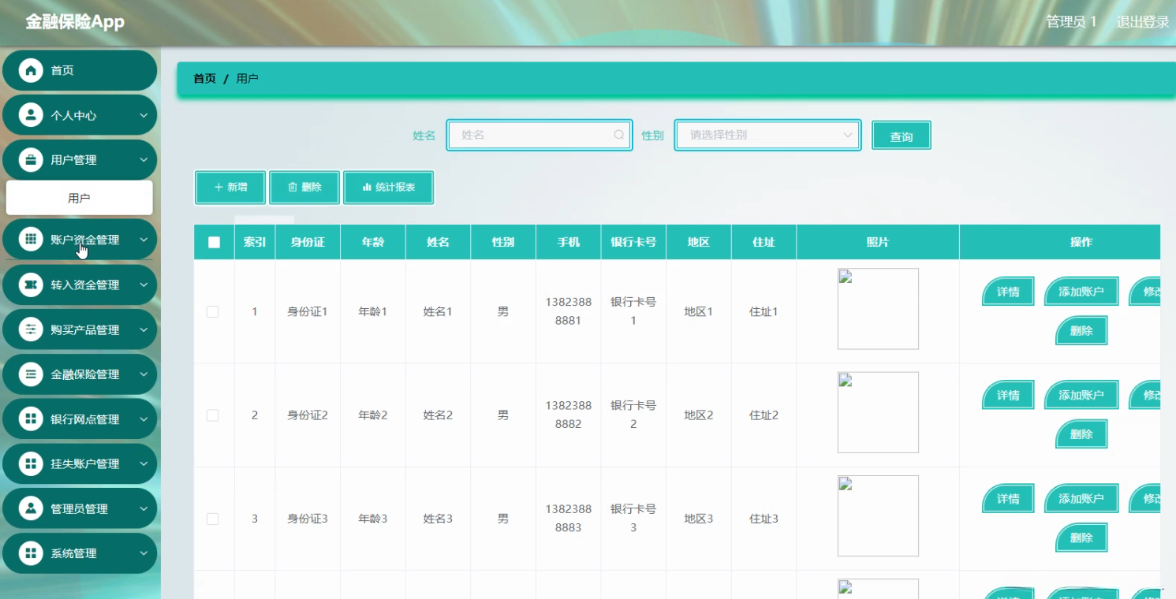The width and height of the screenshot is (1176, 599).
Task: Check the checkbox for row 1
Action: [212, 311]
